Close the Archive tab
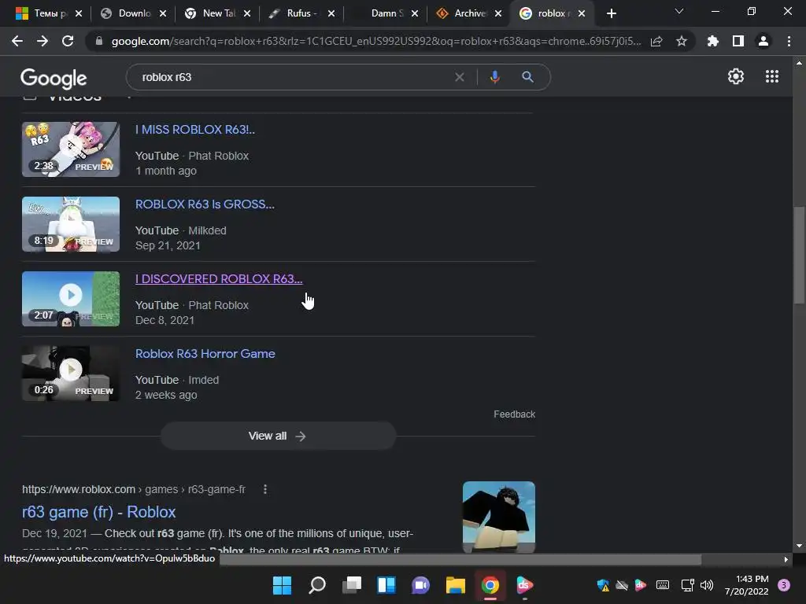This screenshot has height=604, width=806. click(x=498, y=13)
